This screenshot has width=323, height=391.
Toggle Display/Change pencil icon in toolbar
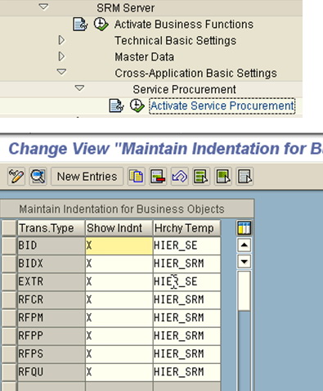pyautogui.click(x=16, y=177)
